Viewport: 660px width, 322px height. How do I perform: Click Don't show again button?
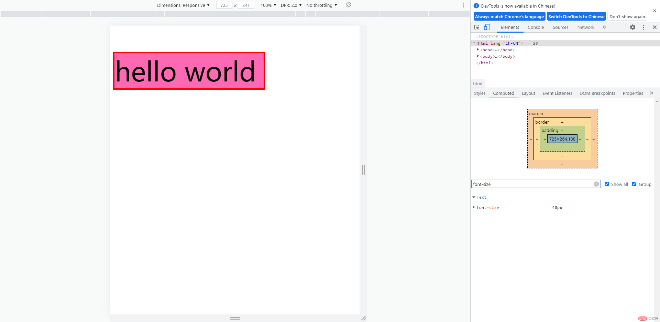[x=627, y=16]
